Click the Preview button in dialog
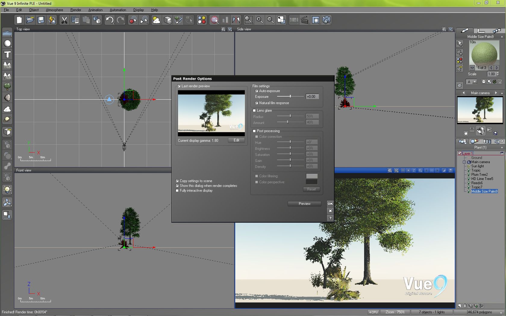The width and height of the screenshot is (506, 316). click(x=304, y=204)
